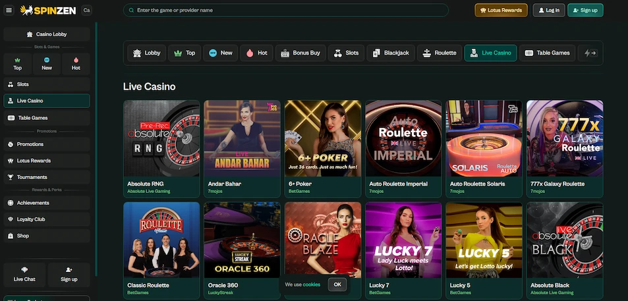Select the Roulette category tab
The width and height of the screenshot is (628, 301).
coord(440,53)
